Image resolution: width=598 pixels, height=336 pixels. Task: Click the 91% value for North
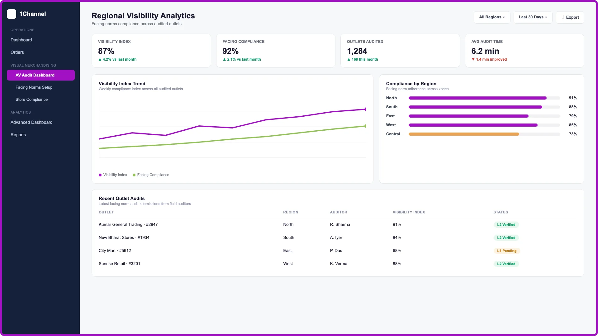[573, 98]
